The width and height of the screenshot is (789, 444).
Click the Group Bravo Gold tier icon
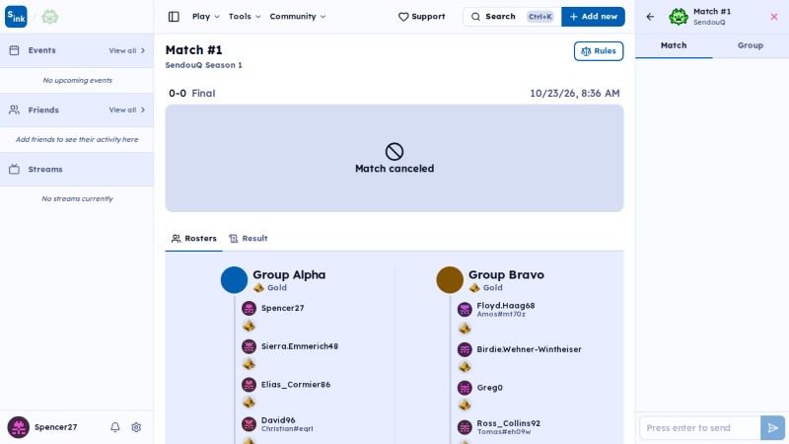474,288
